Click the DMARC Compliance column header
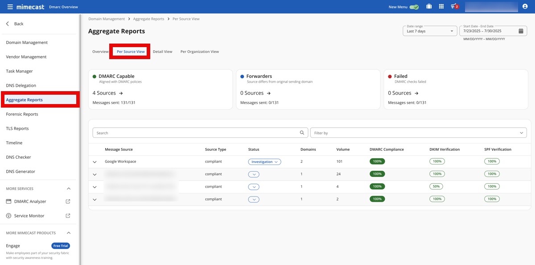 tap(387, 149)
